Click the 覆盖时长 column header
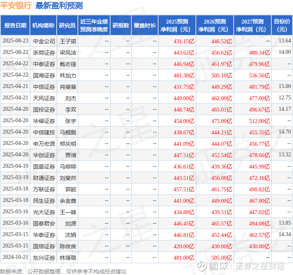Image resolution: width=293 pixels, height=275 pixels. pos(145,26)
